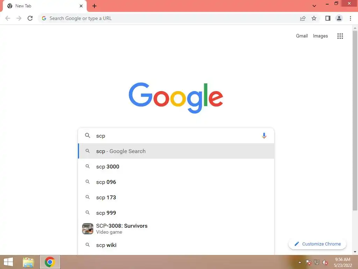Viewport: 358px width, 269px height.
Task: Pick the 'scp 173' suggestion
Action: point(176,198)
